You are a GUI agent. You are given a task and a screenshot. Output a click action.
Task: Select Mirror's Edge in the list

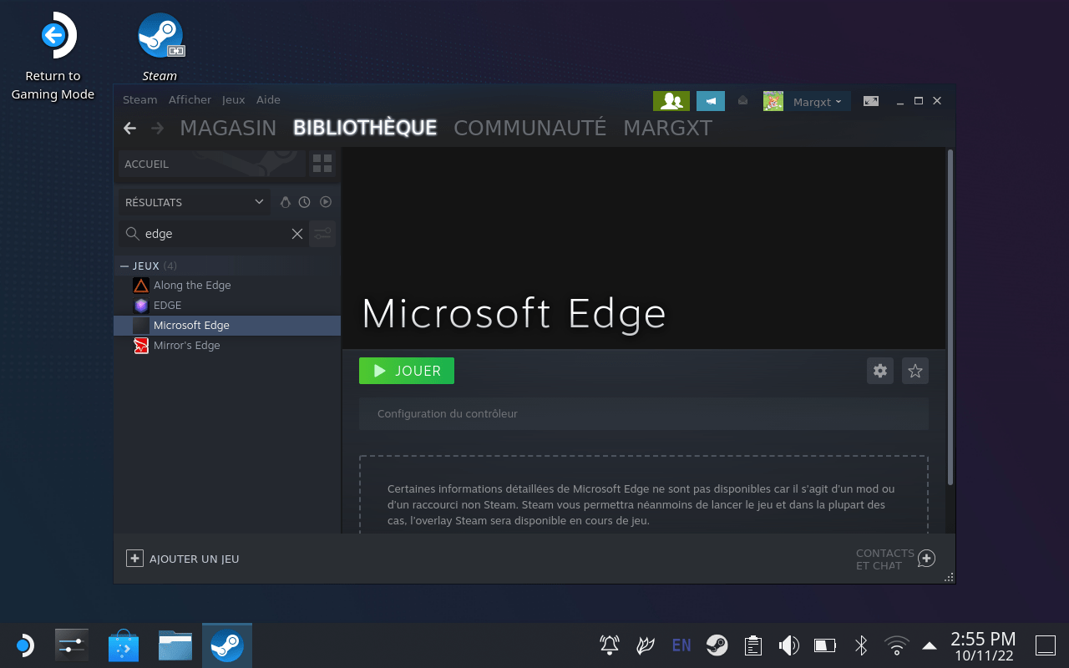[x=227, y=345]
